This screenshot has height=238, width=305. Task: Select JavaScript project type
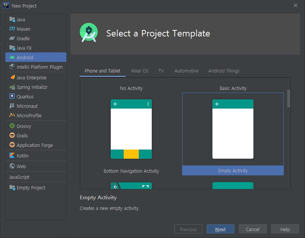(36, 177)
